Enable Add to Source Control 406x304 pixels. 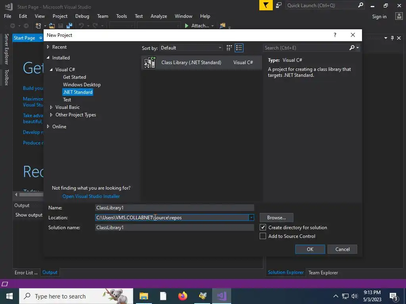click(263, 236)
